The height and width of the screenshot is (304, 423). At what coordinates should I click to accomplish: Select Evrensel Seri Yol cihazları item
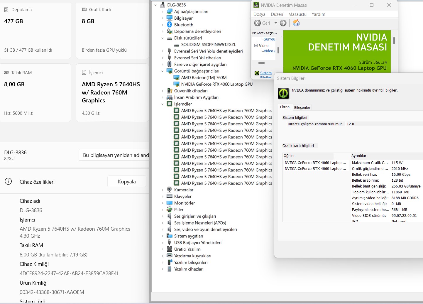click(x=198, y=58)
